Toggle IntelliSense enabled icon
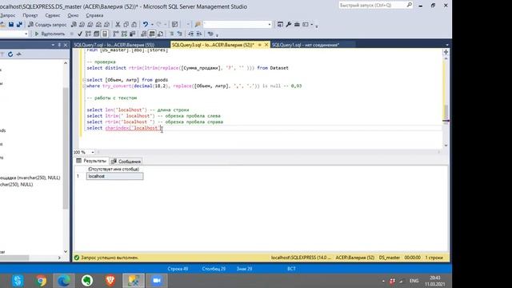 click(105, 34)
